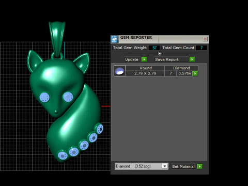Select the topmost gem on the fox tail
Screen dimensions: 248x186
tap(100, 129)
